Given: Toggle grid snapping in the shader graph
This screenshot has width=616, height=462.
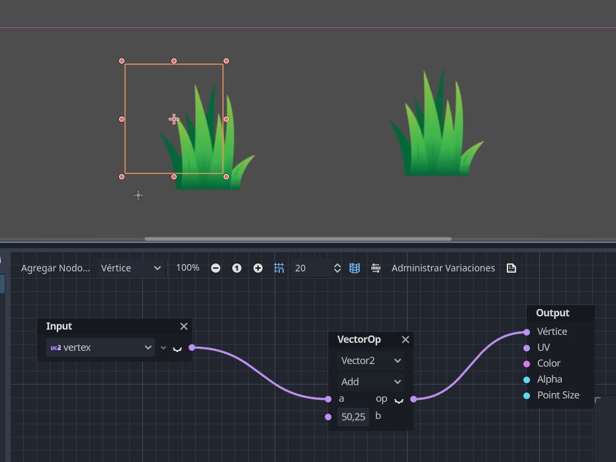Looking at the screenshot, I should [x=279, y=268].
